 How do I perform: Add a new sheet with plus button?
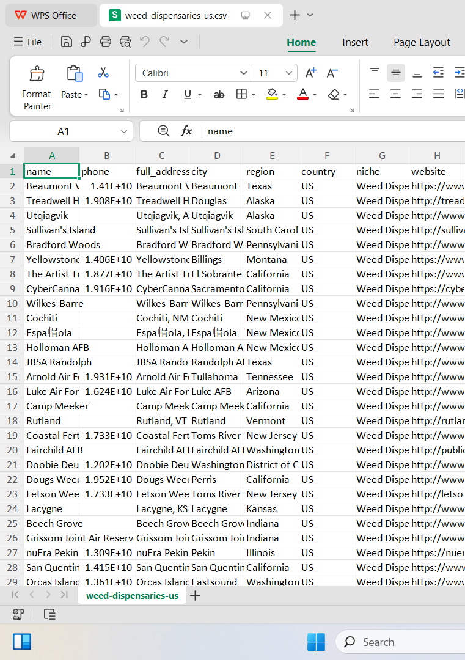point(196,596)
